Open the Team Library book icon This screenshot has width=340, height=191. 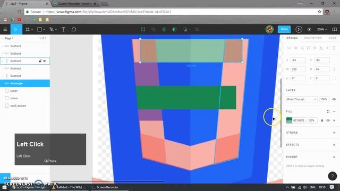(335, 29)
